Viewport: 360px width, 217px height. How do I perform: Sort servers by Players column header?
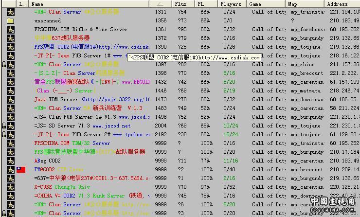[232, 4]
